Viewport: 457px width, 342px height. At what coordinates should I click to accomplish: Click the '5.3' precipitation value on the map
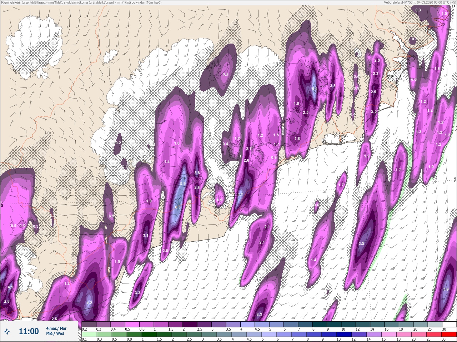tap(315, 89)
